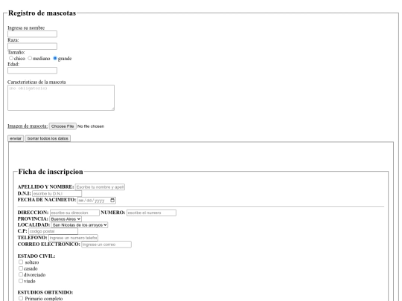This screenshot has height=301, width=402.
Task: Click the Registro de mascotas heading
Action: 42,13
